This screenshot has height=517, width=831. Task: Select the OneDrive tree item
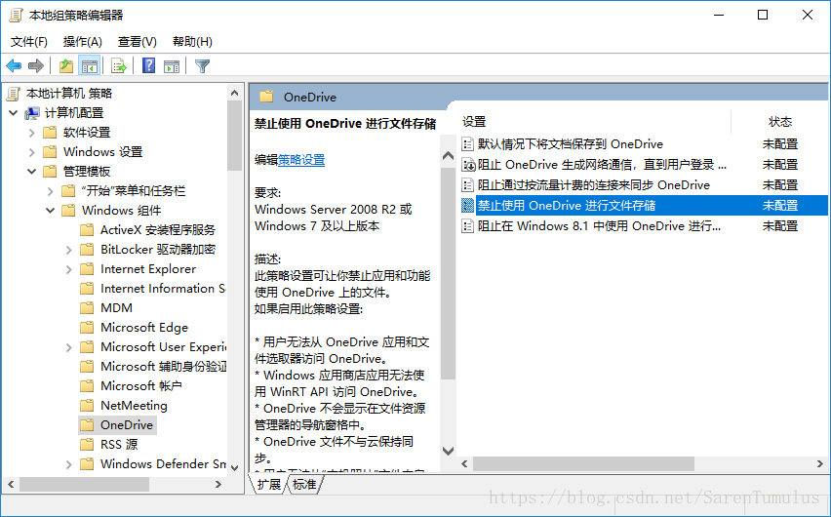pyautogui.click(x=127, y=425)
